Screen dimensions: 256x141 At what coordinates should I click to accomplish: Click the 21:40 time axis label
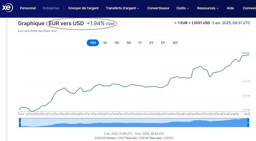pos(21,114)
